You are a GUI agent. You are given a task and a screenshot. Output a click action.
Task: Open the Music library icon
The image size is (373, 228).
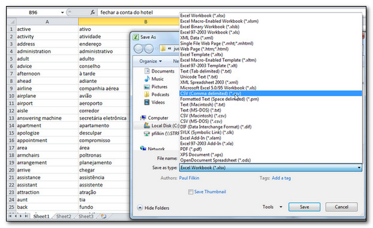tap(147, 79)
